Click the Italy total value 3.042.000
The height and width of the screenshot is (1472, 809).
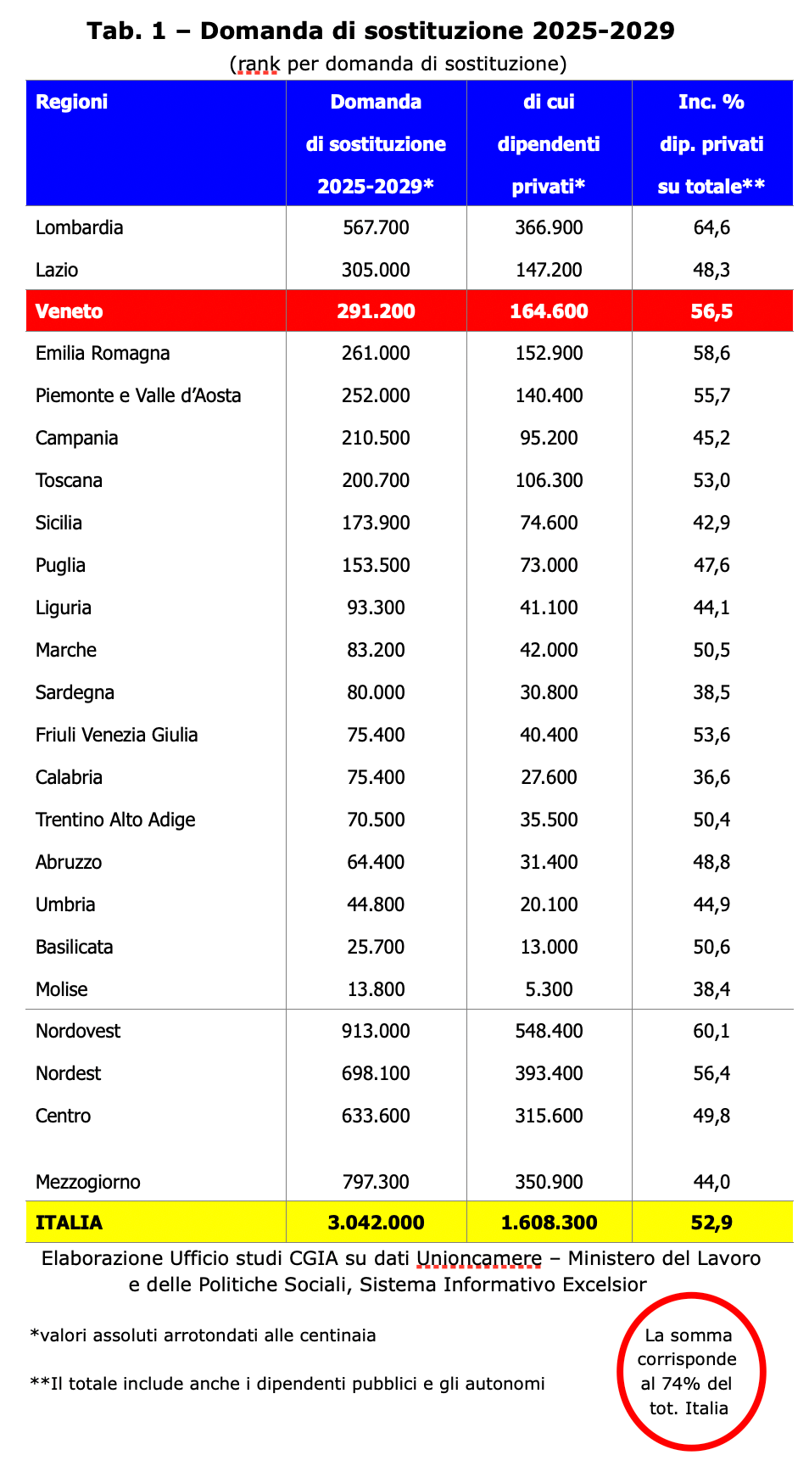(x=376, y=1223)
